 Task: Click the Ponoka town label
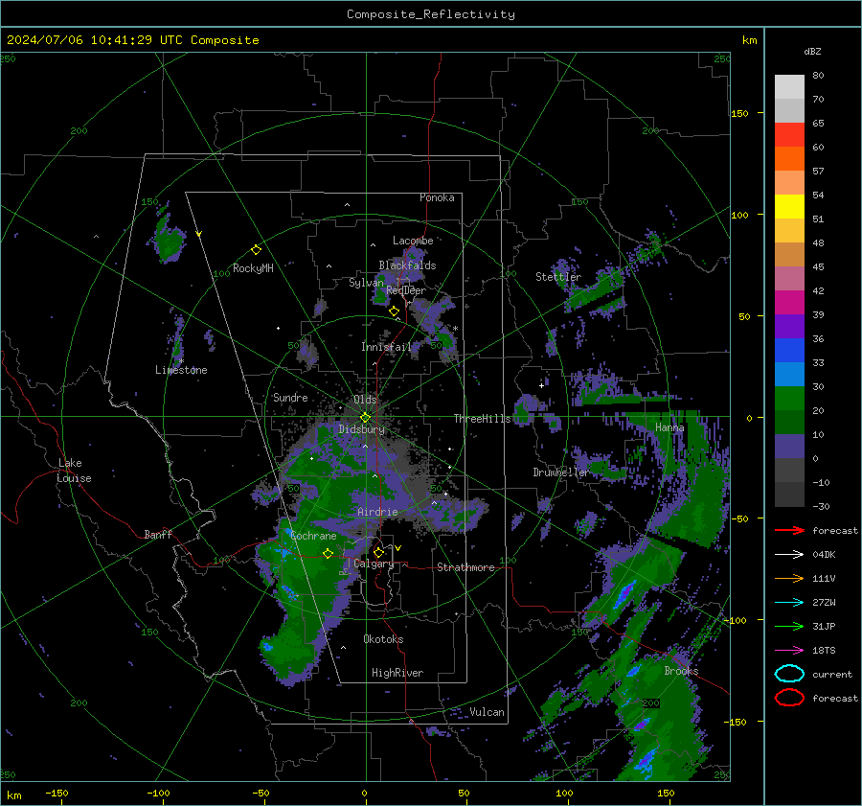click(x=437, y=197)
